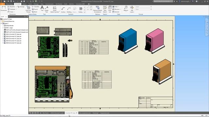The image size is (209, 117).
Task: Select the Chamfer note tool
Action: point(36,6)
